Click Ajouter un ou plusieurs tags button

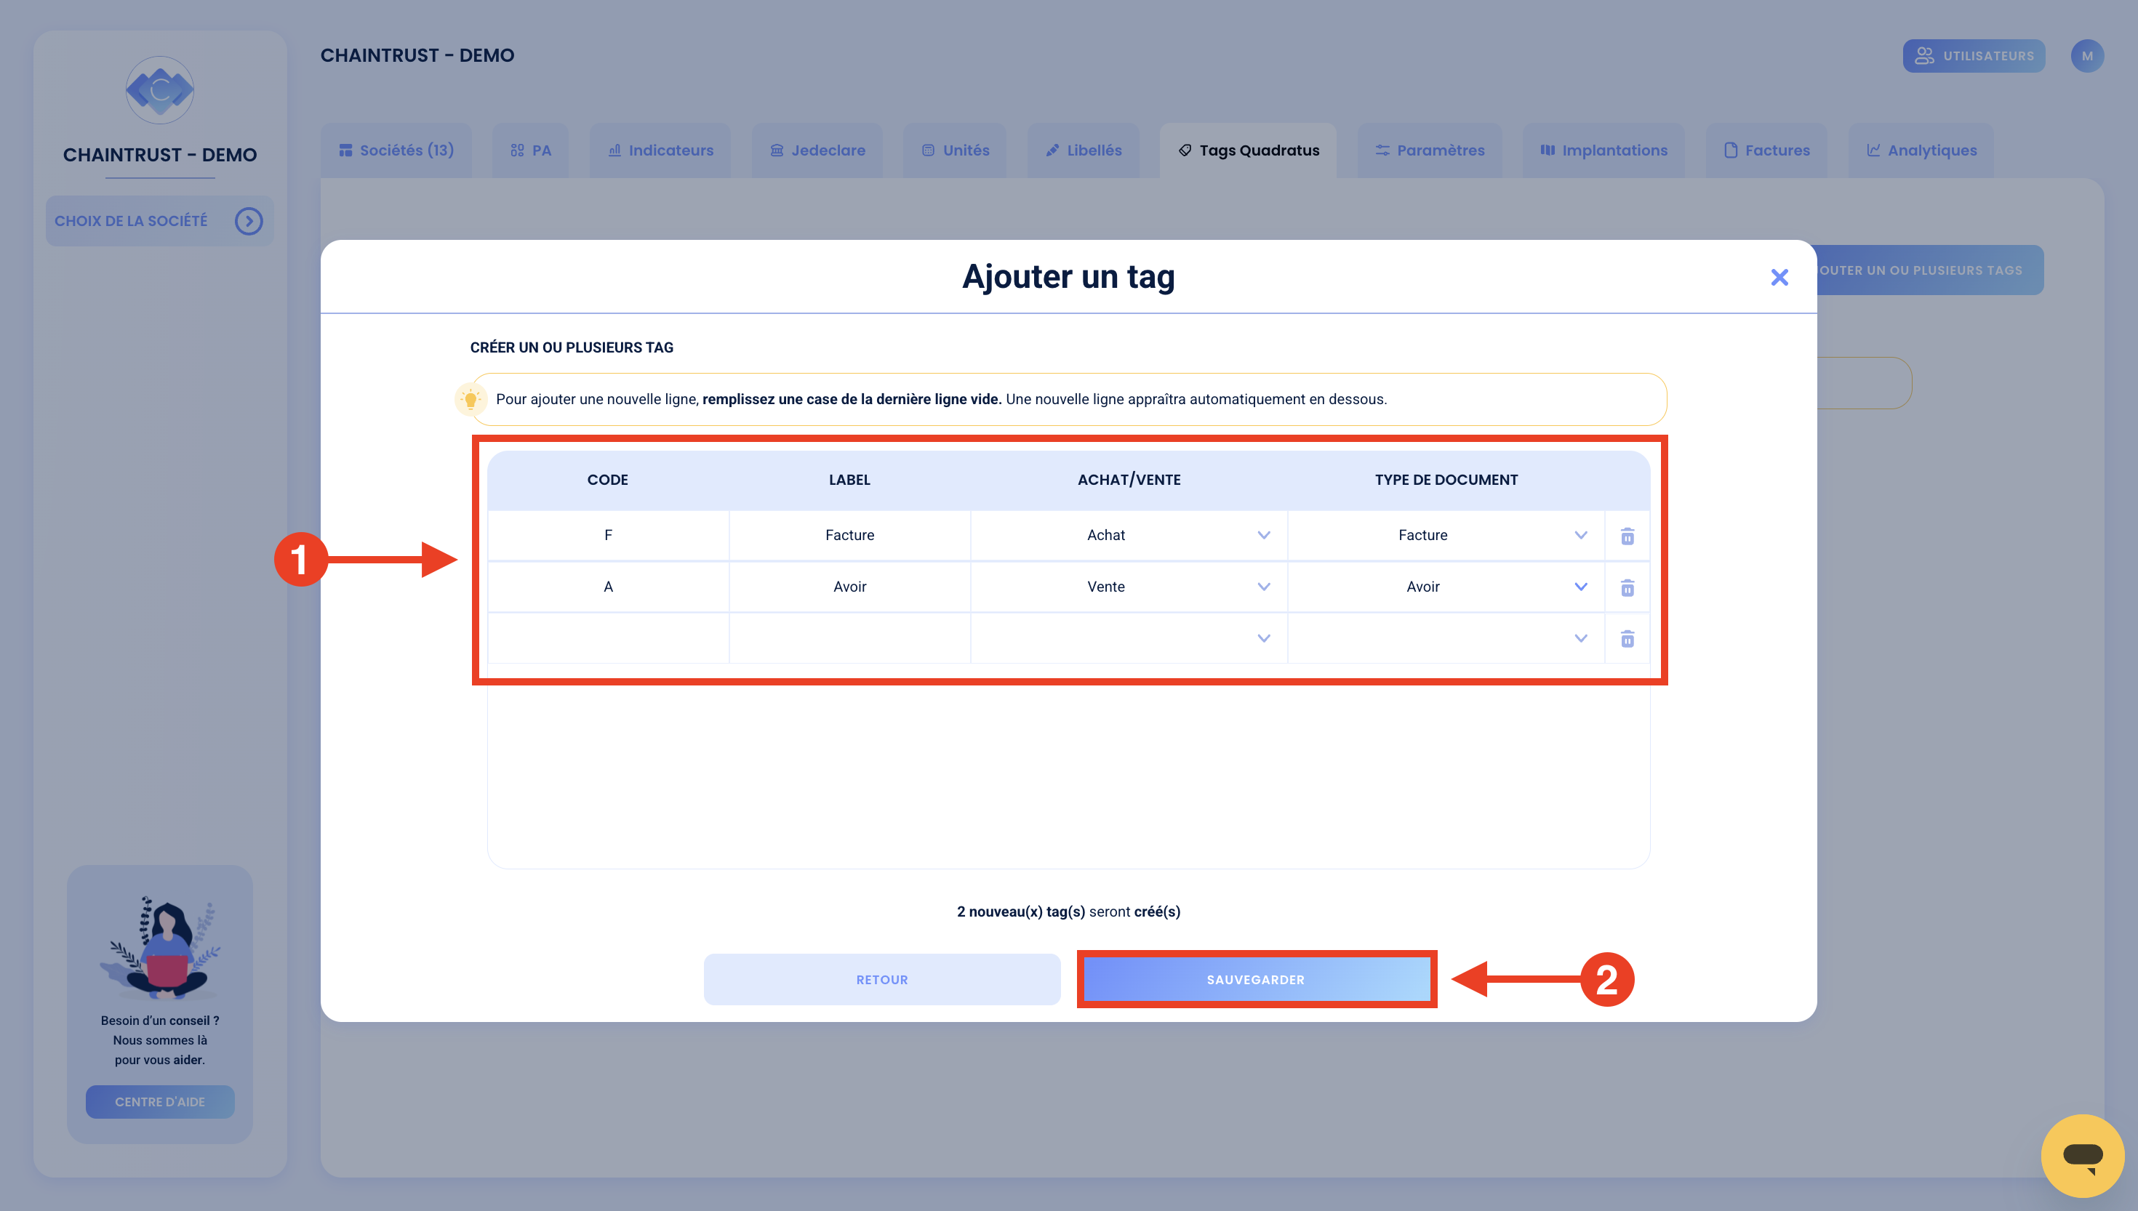1929,270
